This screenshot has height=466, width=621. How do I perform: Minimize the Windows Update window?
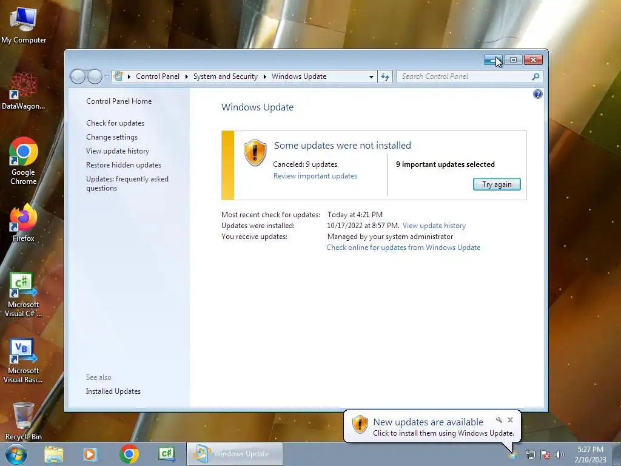493,60
